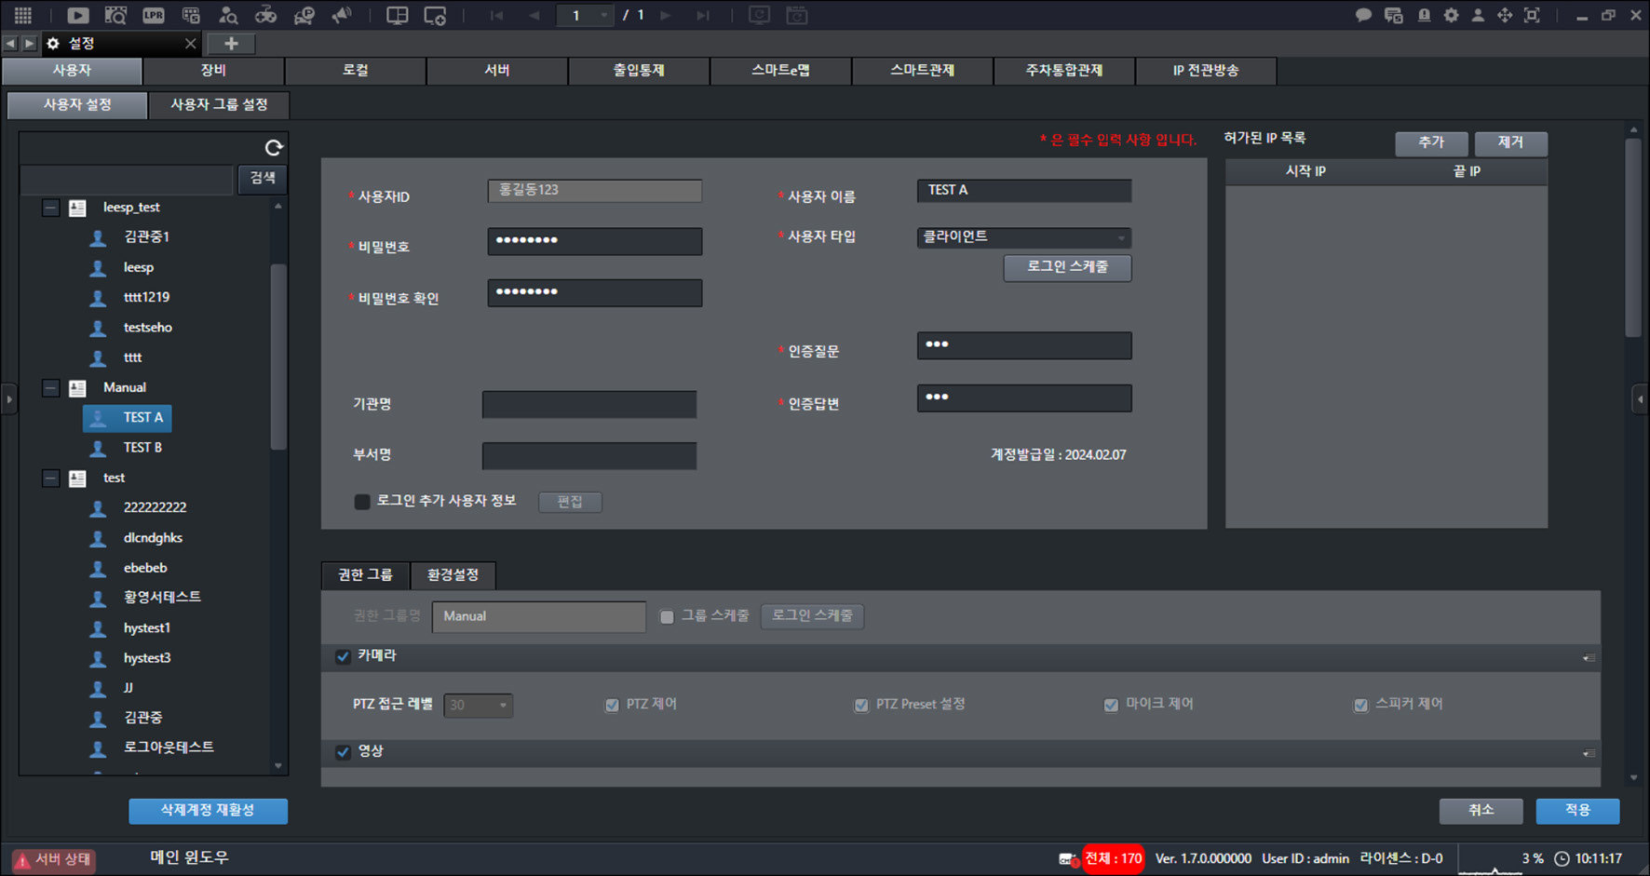Toggle the 스피커 제어 checkbox
This screenshot has height=876, width=1650.
click(1360, 705)
